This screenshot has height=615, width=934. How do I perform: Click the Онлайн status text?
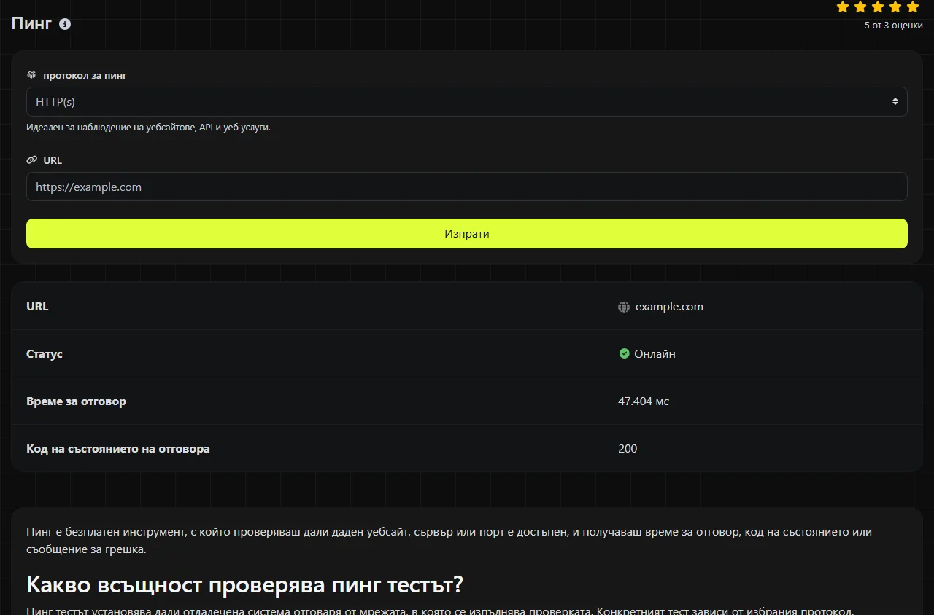pos(655,354)
